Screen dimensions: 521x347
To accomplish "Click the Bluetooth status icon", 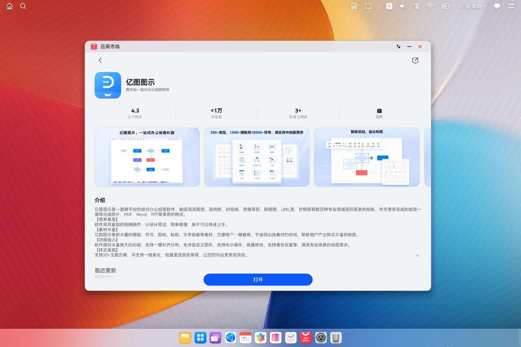I will tap(417, 6).
